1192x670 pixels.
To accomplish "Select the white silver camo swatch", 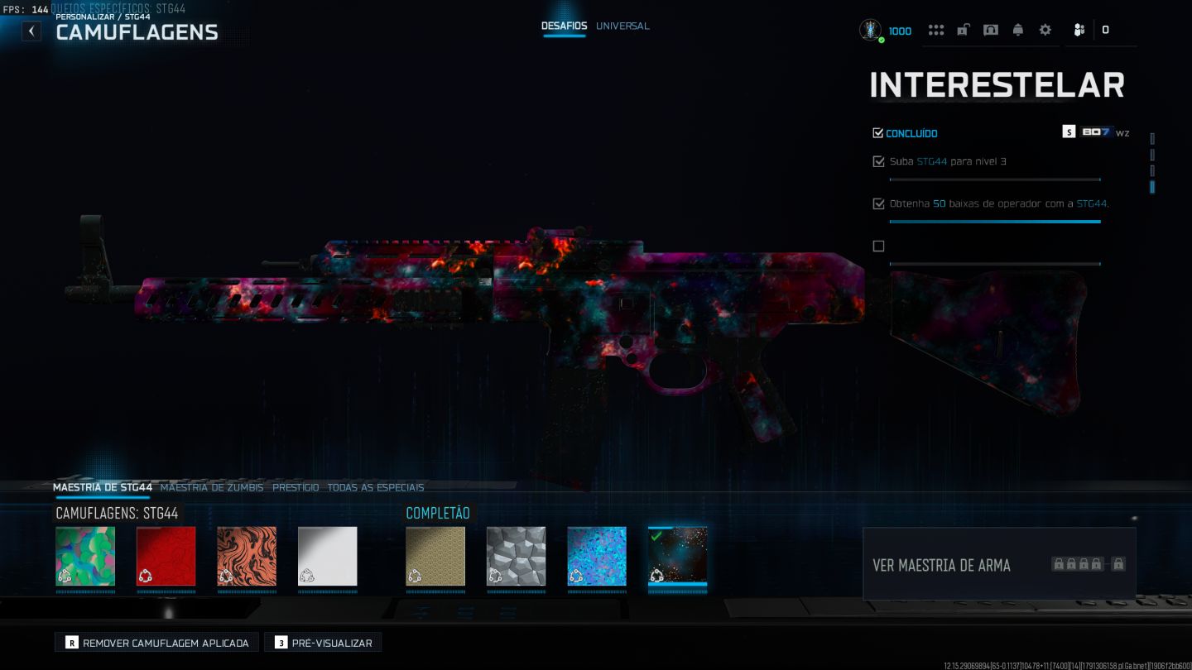I will (x=328, y=556).
